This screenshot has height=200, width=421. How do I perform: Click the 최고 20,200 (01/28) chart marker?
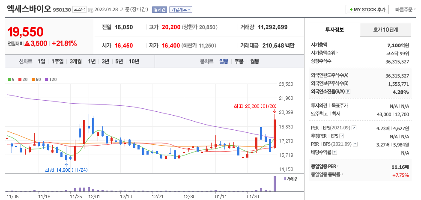(255, 106)
